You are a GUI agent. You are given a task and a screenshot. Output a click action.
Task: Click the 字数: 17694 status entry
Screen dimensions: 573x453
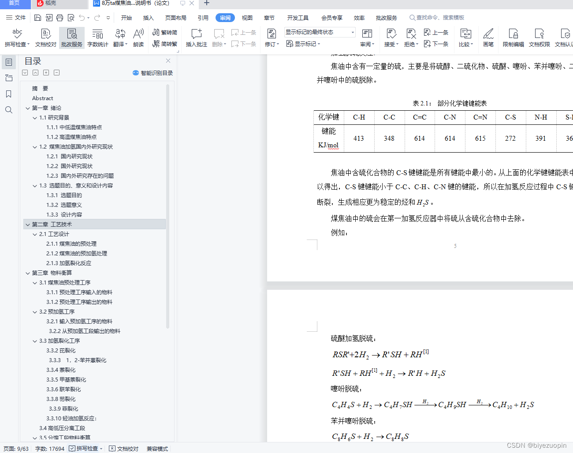tap(50, 449)
